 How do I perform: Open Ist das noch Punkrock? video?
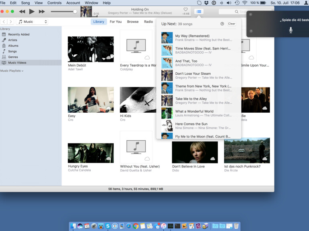coord(247,150)
